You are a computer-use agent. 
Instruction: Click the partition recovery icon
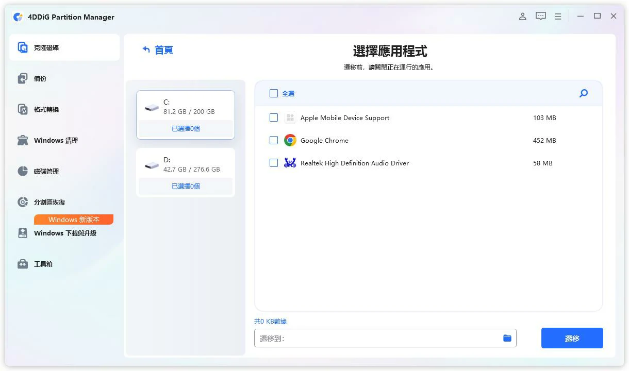tap(23, 202)
